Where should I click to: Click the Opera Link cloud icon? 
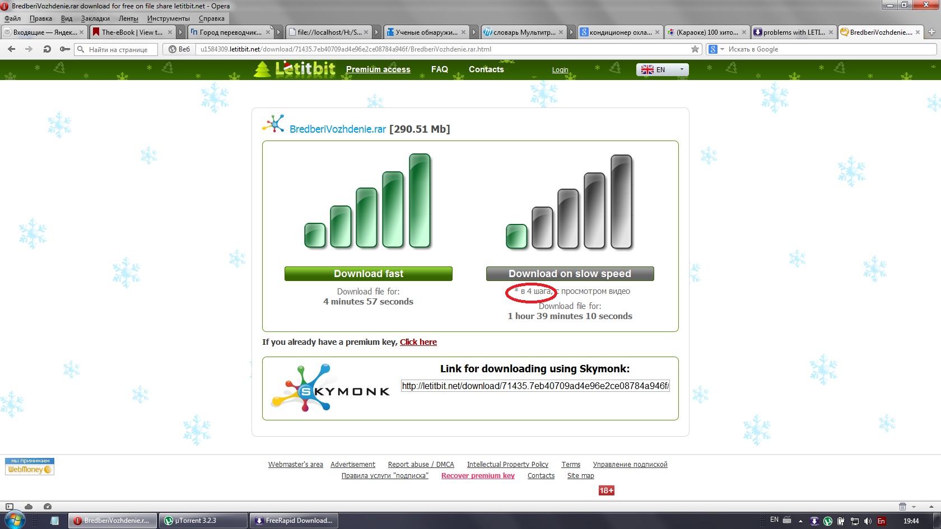(29, 506)
